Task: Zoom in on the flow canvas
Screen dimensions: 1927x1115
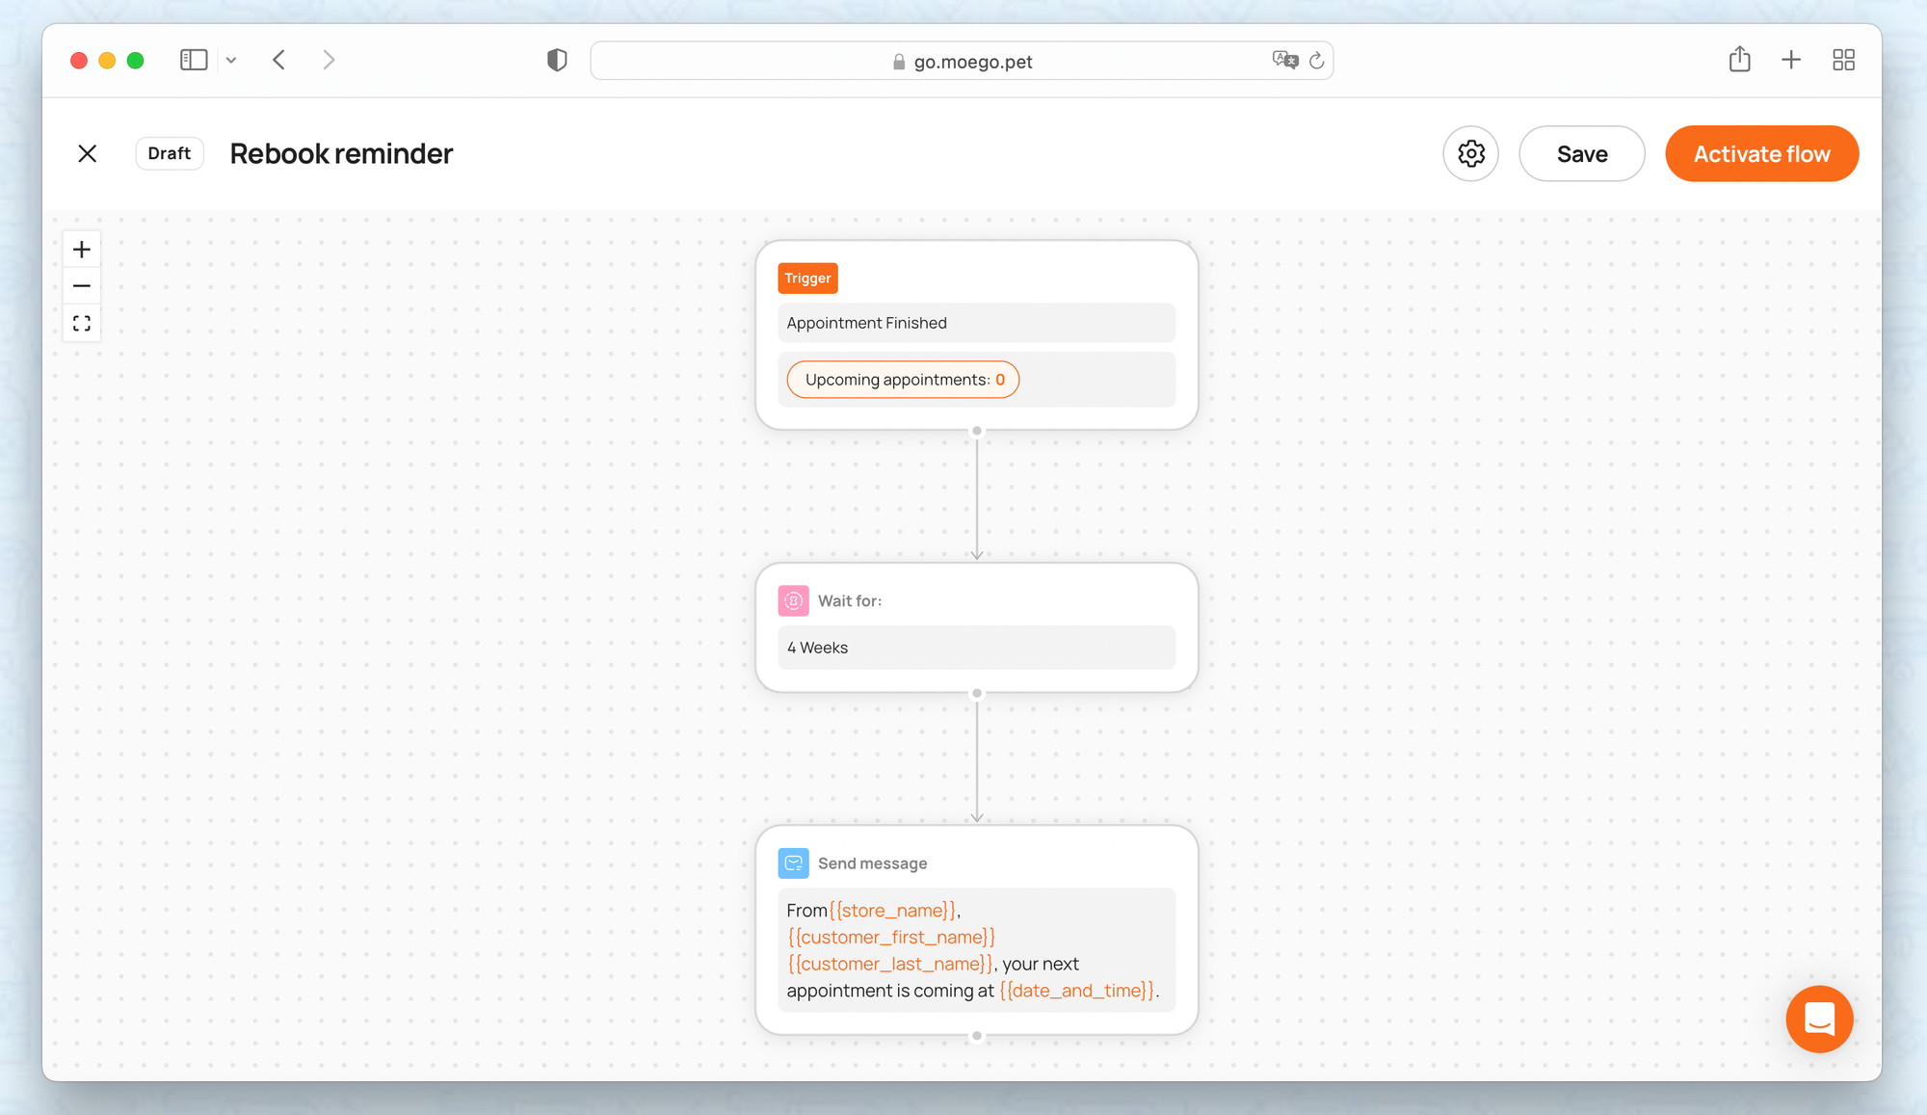Action: (82, 250)
